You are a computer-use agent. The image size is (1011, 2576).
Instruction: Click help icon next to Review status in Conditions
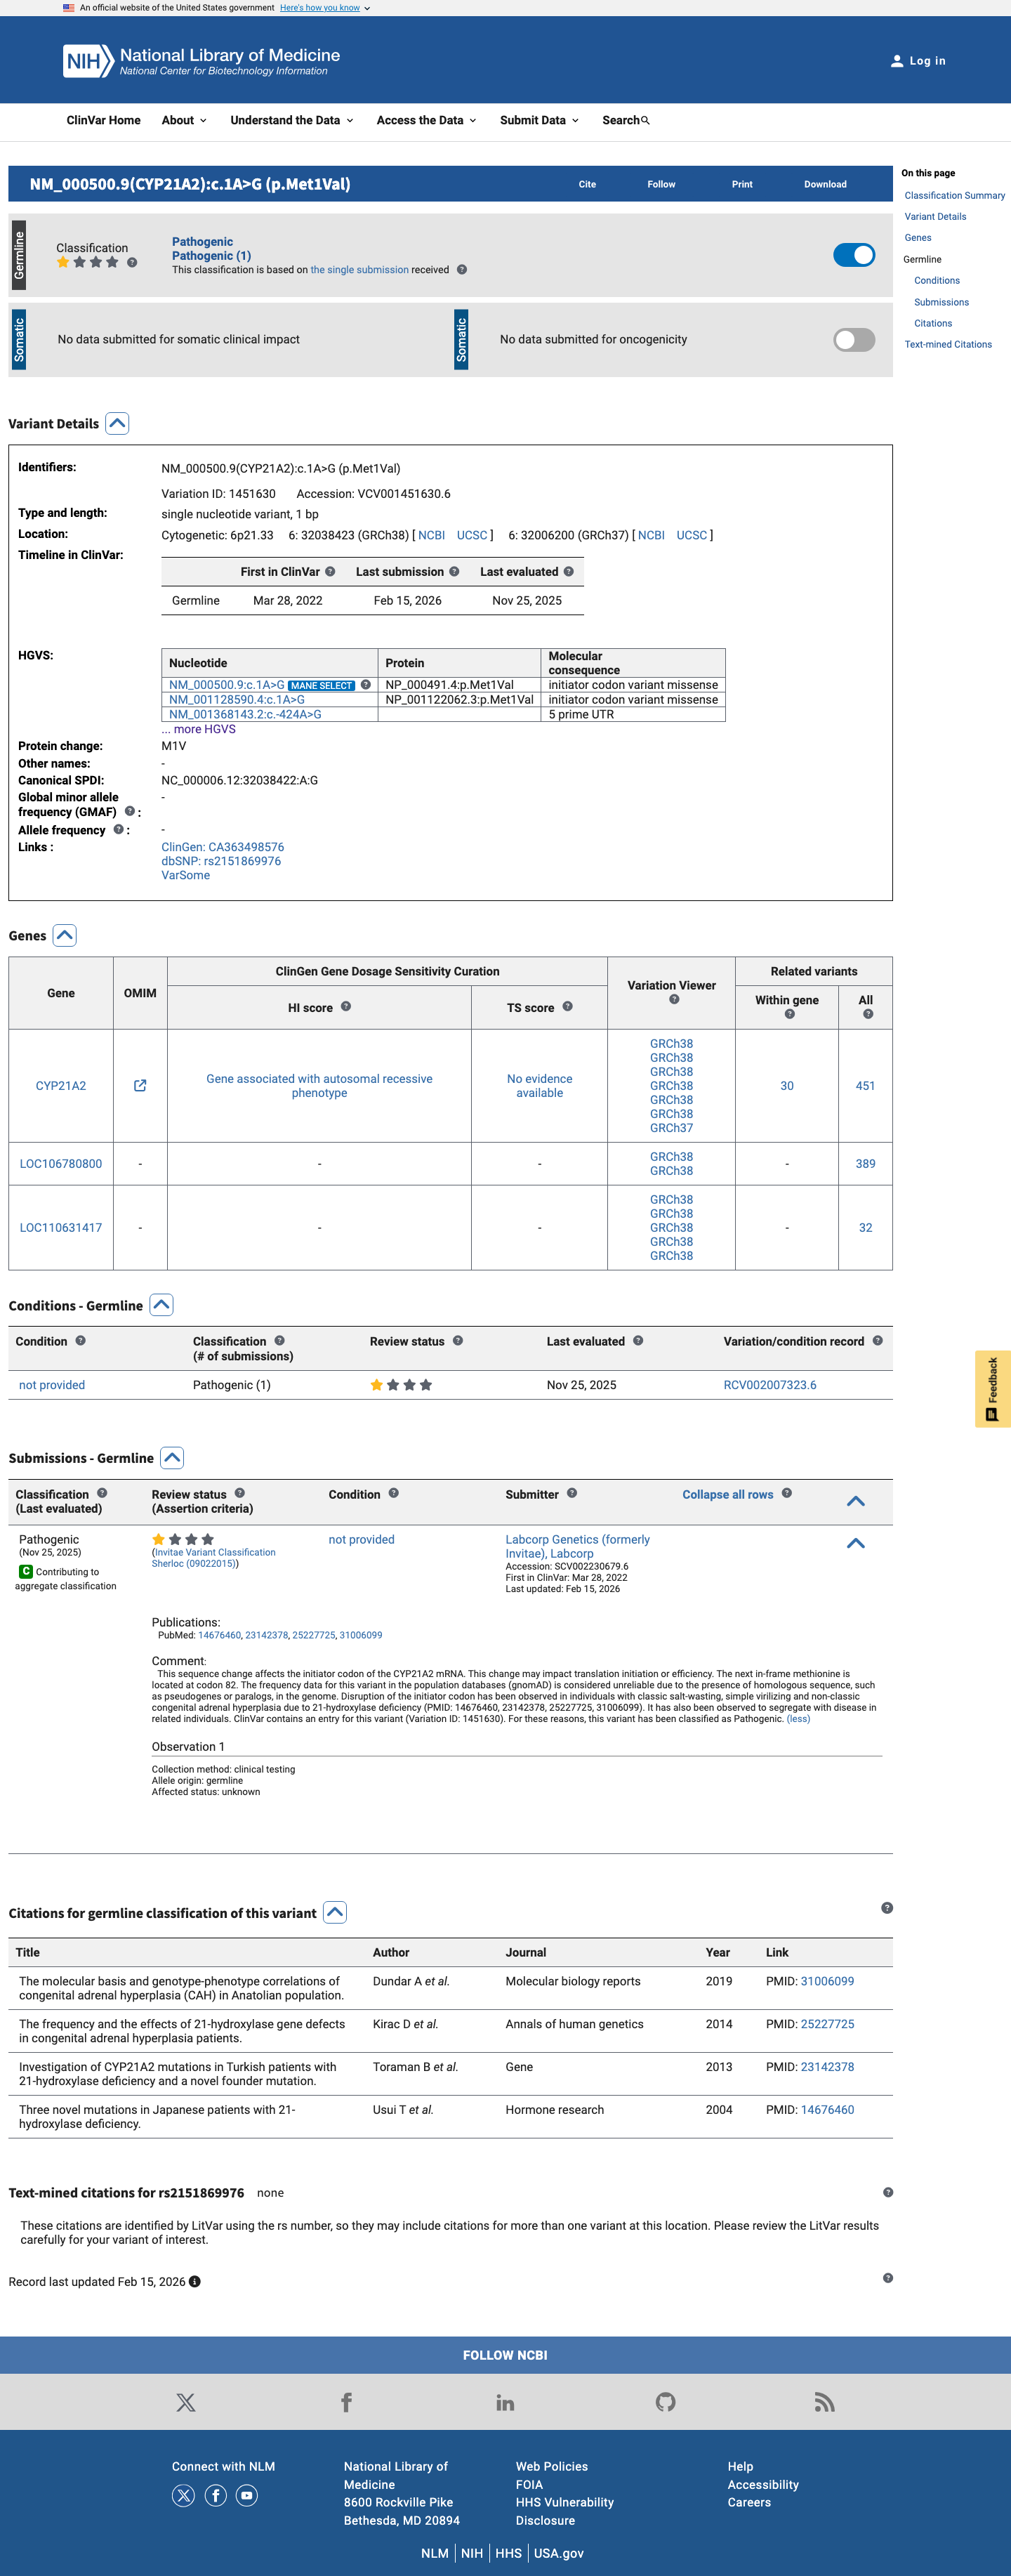(x=458, y=1341)
